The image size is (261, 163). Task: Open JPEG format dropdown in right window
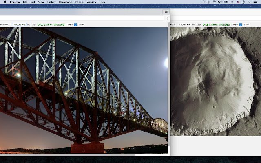[237, 24]
